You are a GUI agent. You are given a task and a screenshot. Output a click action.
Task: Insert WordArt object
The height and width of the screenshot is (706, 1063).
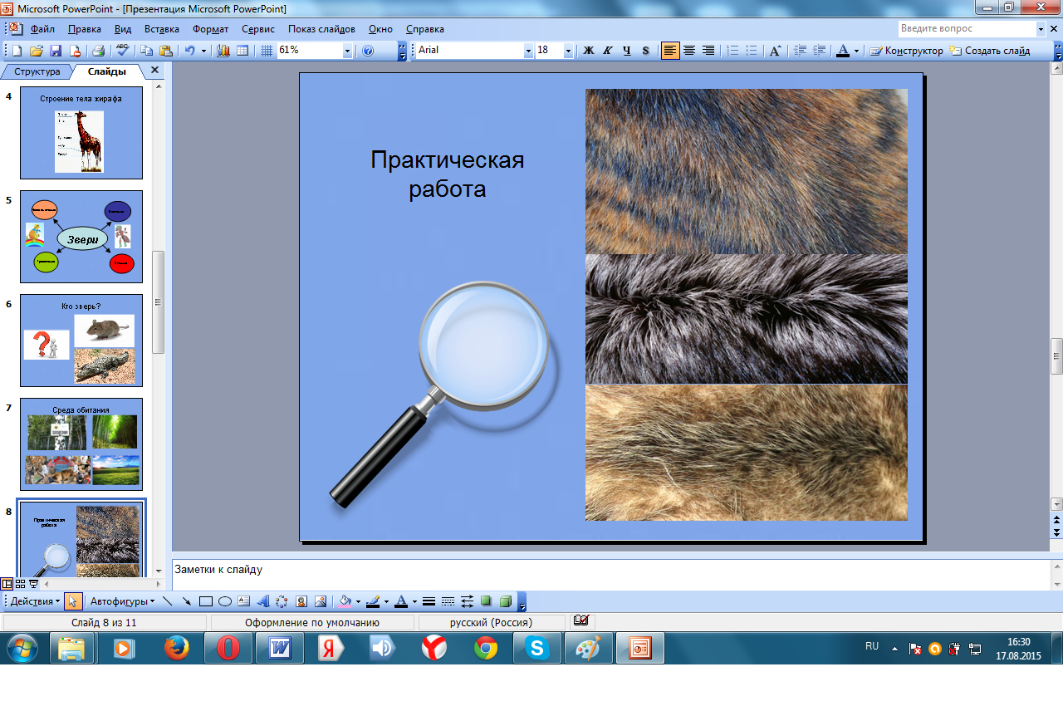click(x=263, y=601)
